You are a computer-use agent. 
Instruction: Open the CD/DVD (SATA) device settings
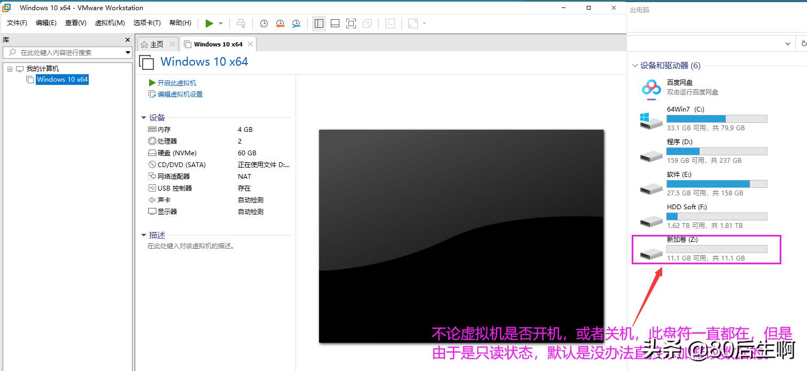pyautogui.click(x=180, y=164)
